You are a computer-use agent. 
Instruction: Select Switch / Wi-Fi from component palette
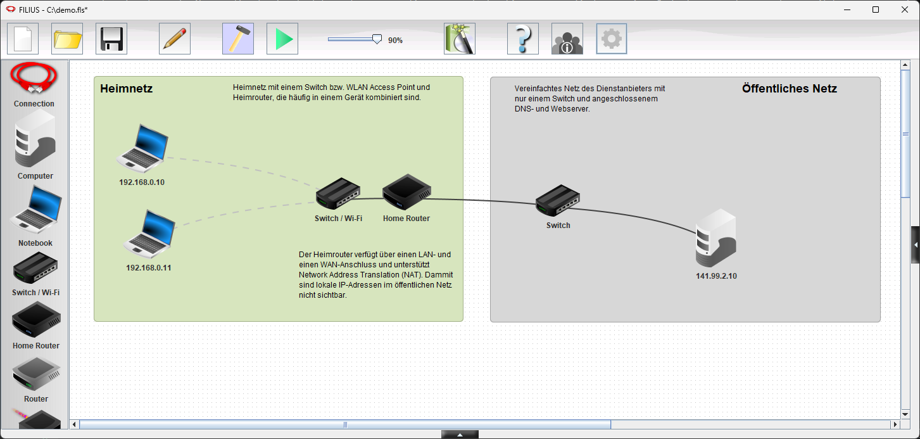pos(35,269)
